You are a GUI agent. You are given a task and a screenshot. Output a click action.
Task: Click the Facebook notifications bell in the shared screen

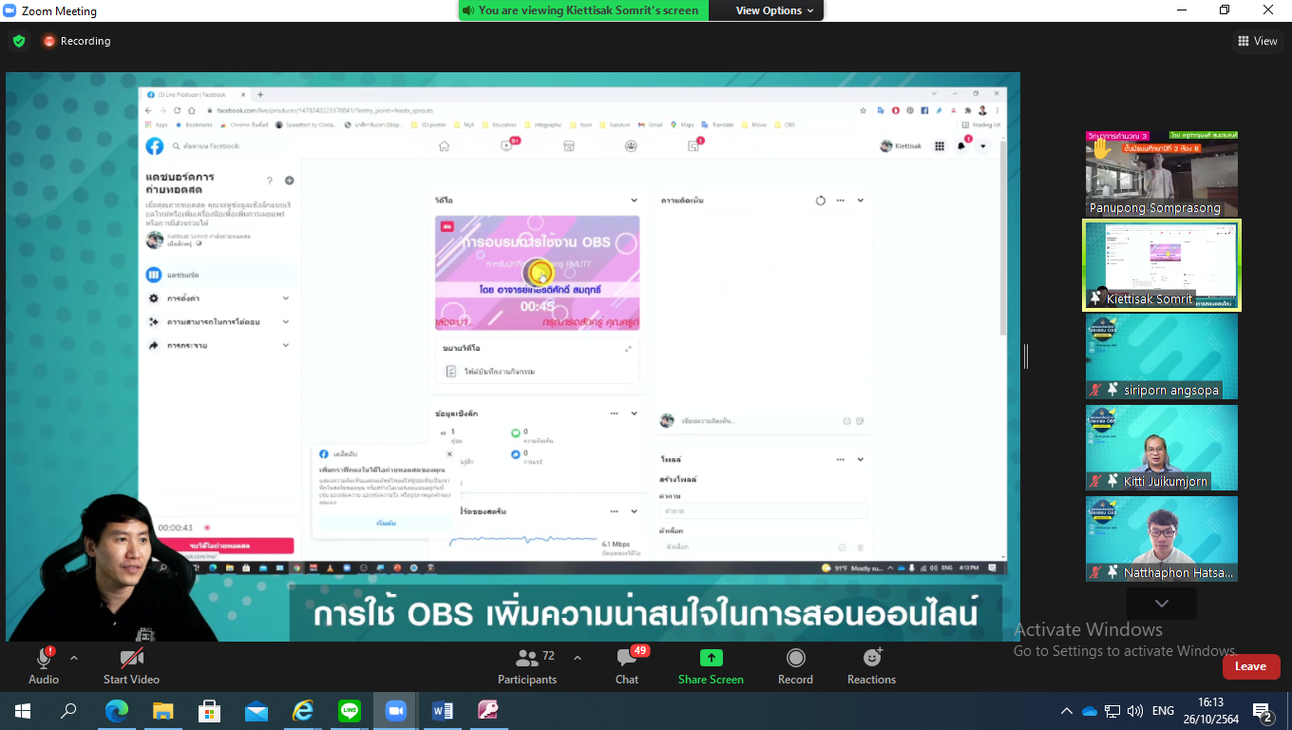tap(961, 145)
